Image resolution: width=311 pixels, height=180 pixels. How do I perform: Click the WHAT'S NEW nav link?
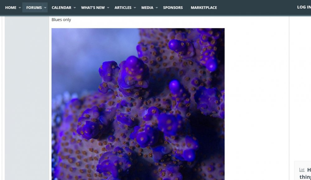coord(93,7)
